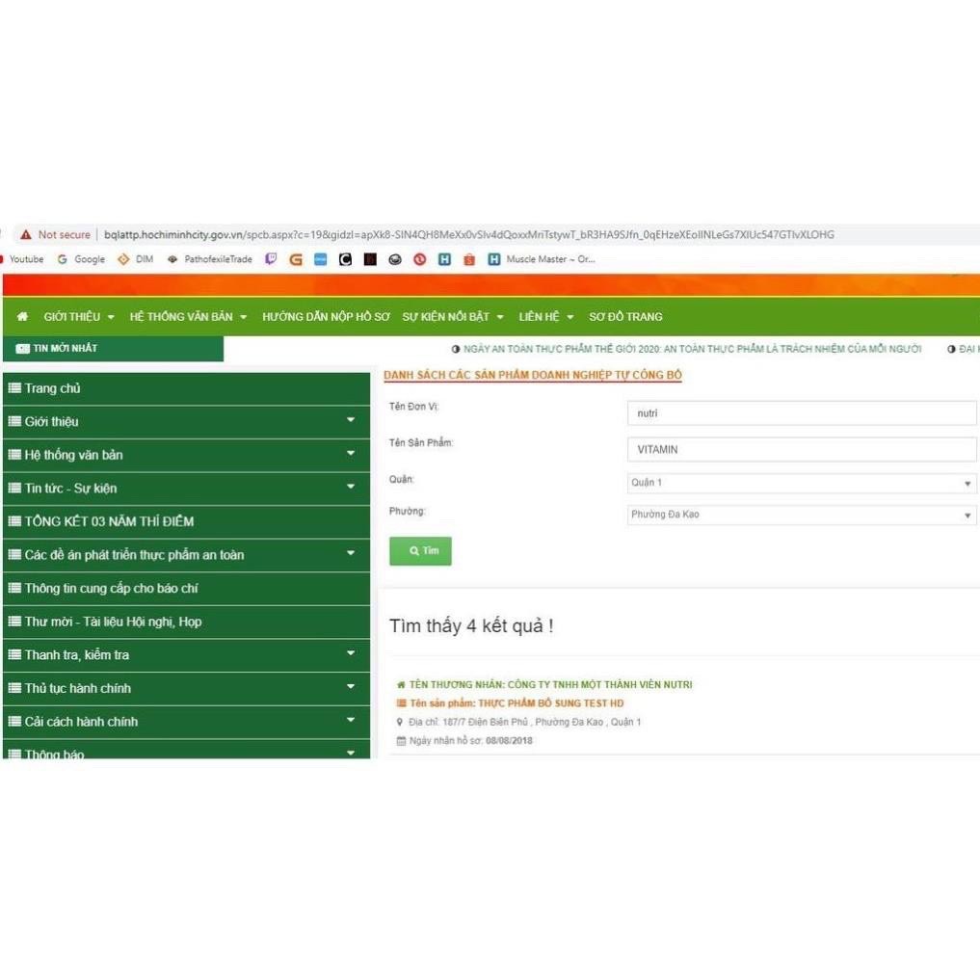The height and width of the screenshot is (980, 980).
Task: Open the DIM bookmark
Action: (136, 259)
